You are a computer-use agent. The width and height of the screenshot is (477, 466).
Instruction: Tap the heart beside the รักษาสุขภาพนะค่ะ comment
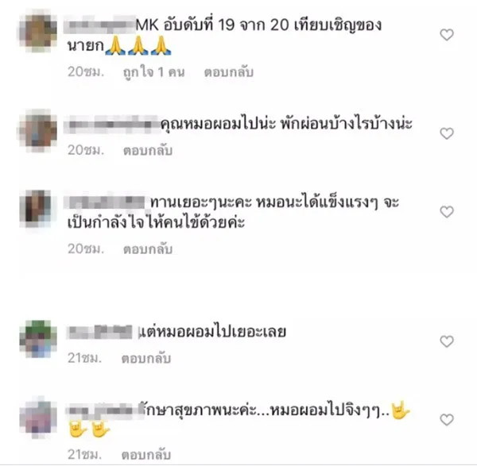447,419
